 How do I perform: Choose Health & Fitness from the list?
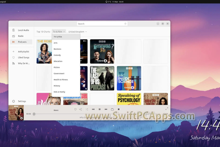pyautogui.click(x=66, y=80)
